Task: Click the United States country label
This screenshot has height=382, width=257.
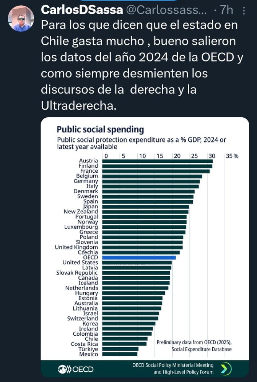Action: coord(80,262)
